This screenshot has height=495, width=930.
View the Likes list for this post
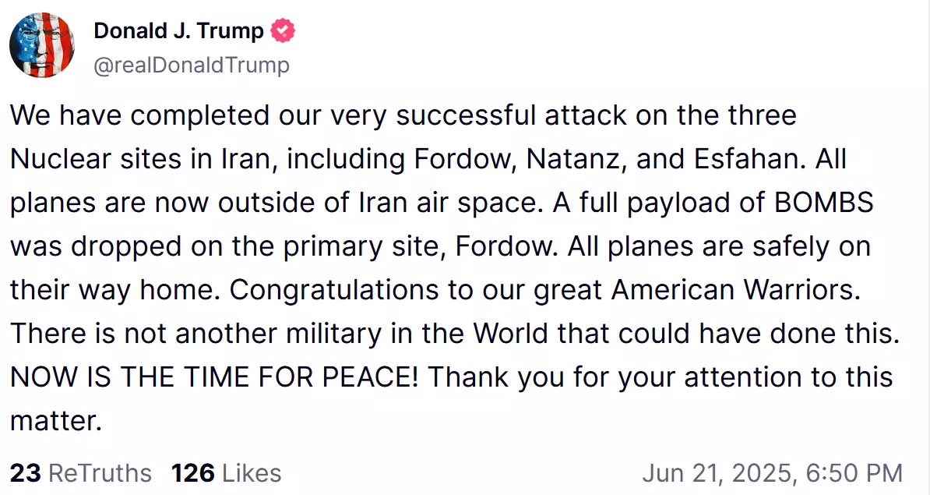pos(227,473)
